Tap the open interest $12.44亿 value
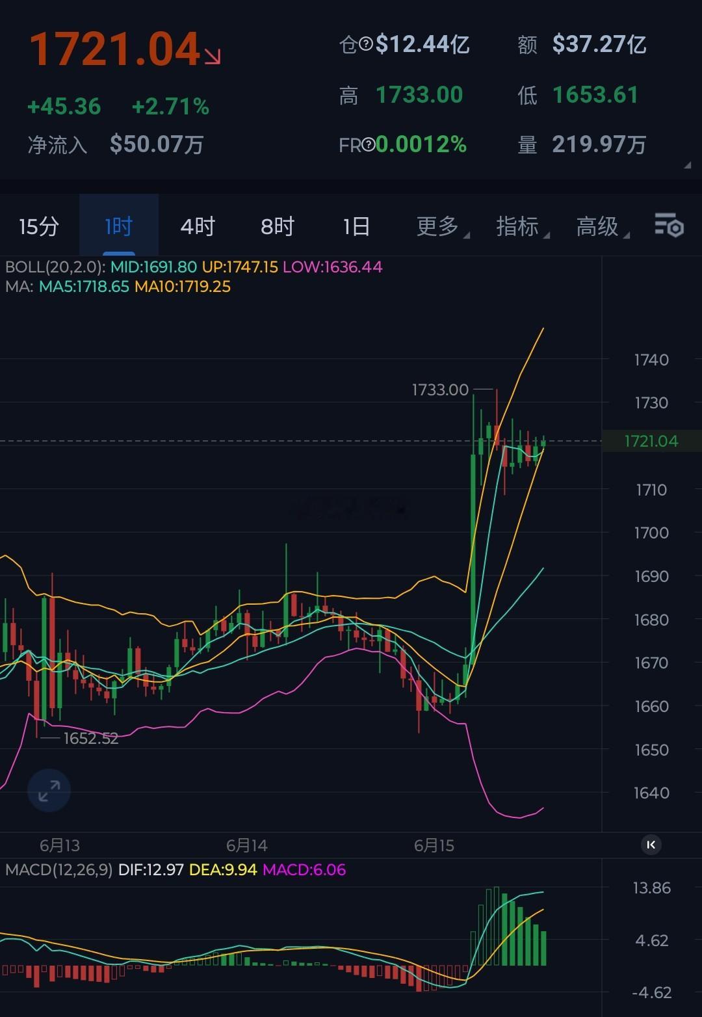Image resolution: width=702 pixels, height=1017 pixels. click(x=422, y=45)
